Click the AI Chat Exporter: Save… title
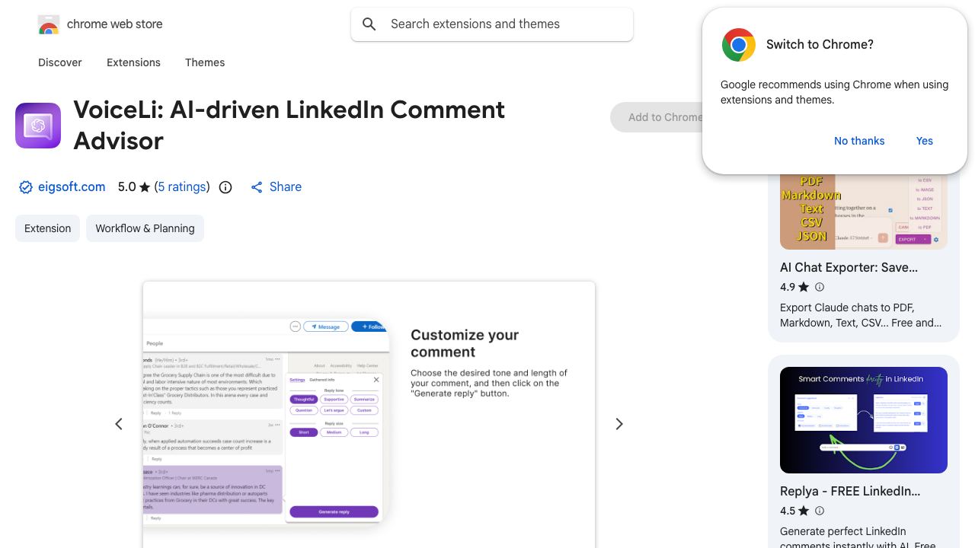This screenshot has width=975, height=548. click(849, 267)
